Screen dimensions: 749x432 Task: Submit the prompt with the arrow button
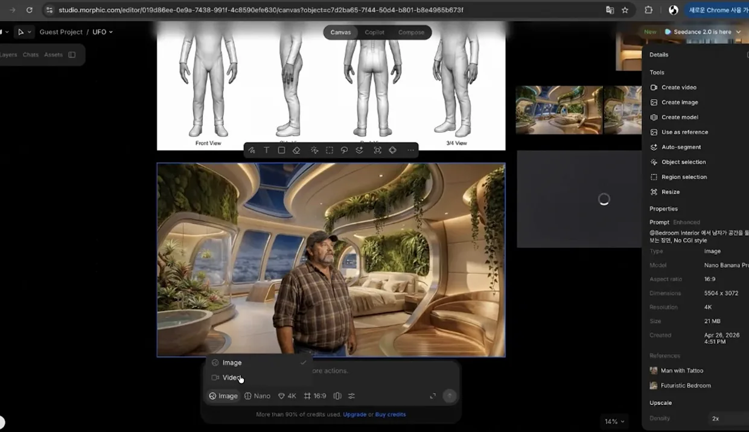point(449,396)
